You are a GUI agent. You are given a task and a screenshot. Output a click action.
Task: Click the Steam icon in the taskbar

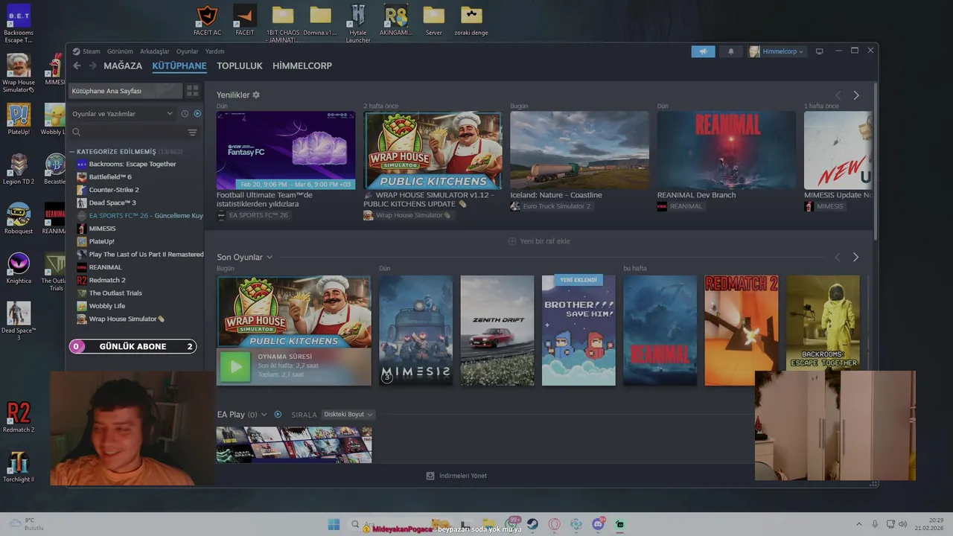pos(532,524)
